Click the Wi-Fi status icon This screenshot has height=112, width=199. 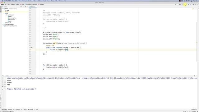(187, 1)
